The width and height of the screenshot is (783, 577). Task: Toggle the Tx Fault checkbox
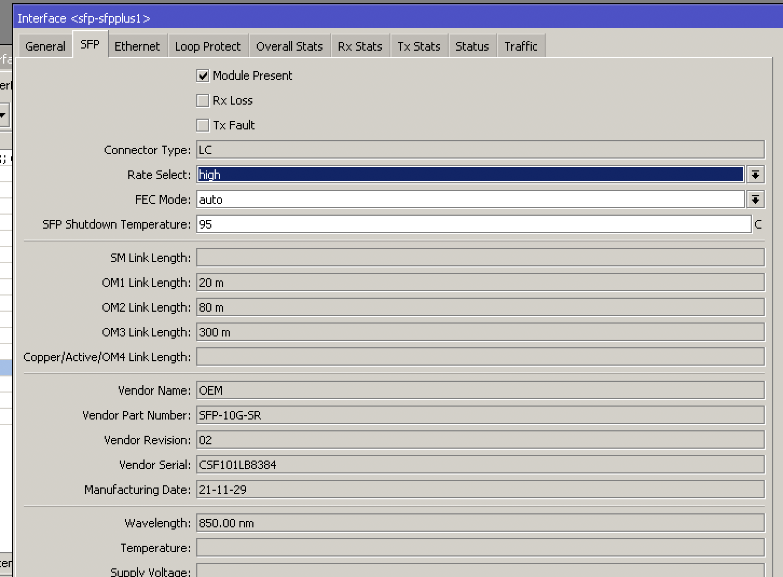203,126
